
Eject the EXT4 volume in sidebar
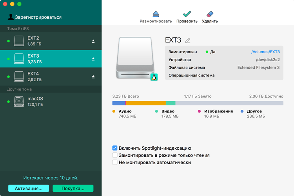(x=93, y=77)
